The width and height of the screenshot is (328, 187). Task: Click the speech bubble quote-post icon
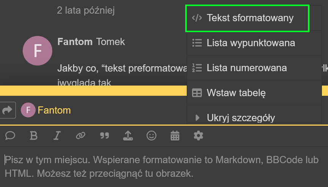pyautogui.click(x=10, y=136)
